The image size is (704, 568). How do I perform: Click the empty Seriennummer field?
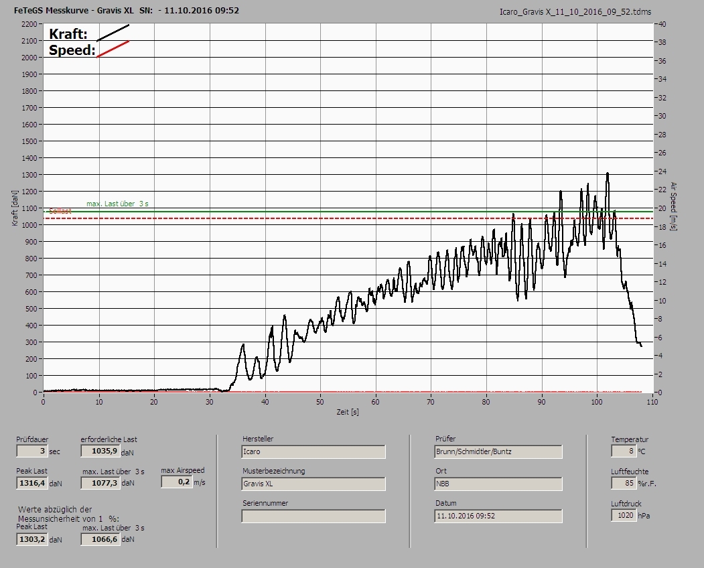tap(313, 516)
